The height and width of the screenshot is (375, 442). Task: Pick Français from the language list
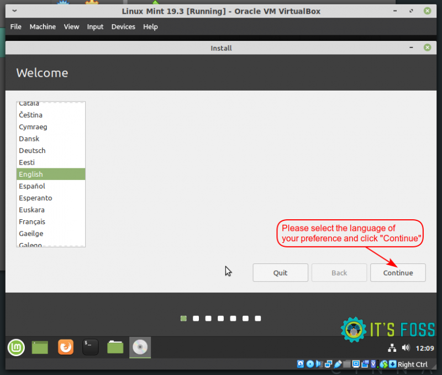(51, 221)
